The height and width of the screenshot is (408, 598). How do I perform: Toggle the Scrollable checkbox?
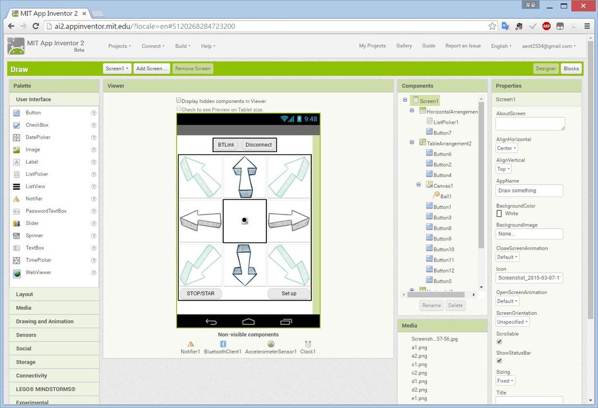[x=499, y=341]
